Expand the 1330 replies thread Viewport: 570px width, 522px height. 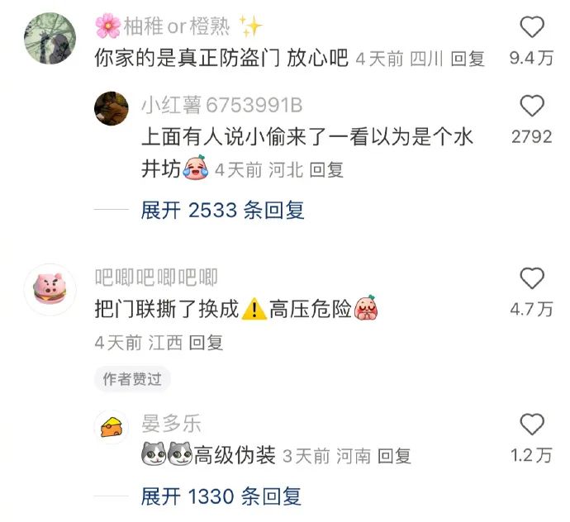221,496
